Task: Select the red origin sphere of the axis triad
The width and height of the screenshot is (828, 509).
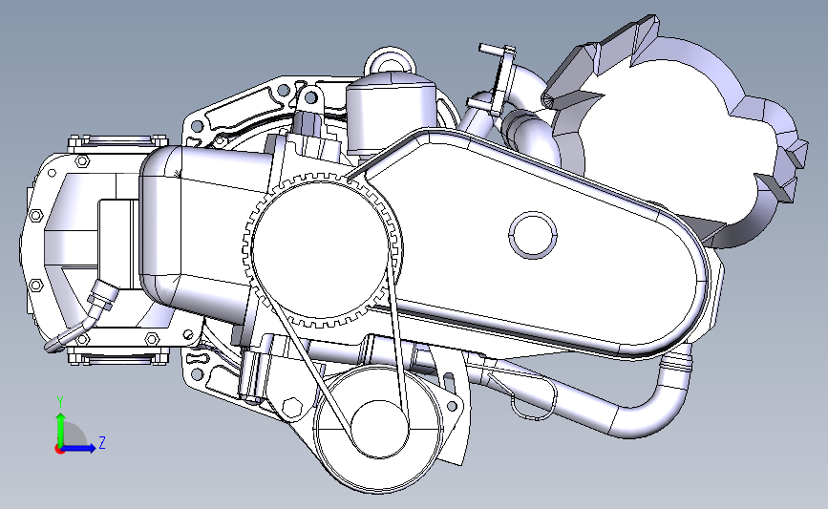Action: pyautogui.click(x=59, y=450)
